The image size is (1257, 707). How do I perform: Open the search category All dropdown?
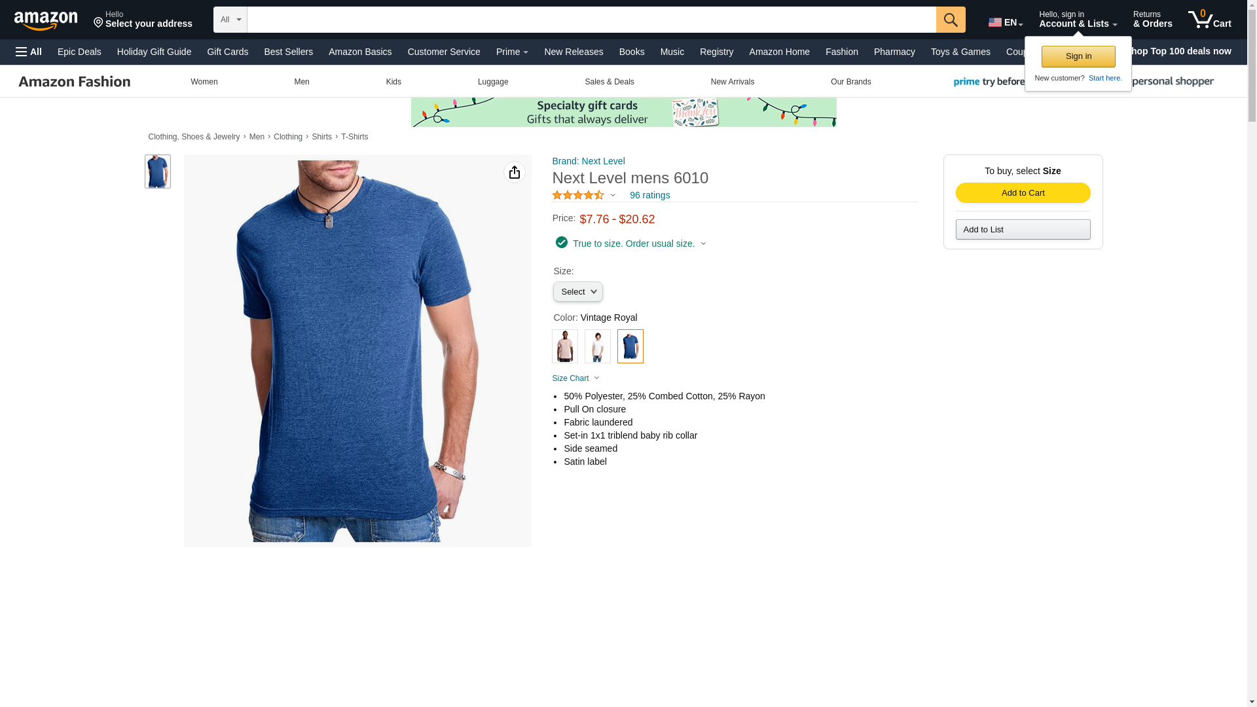point(230,20)
